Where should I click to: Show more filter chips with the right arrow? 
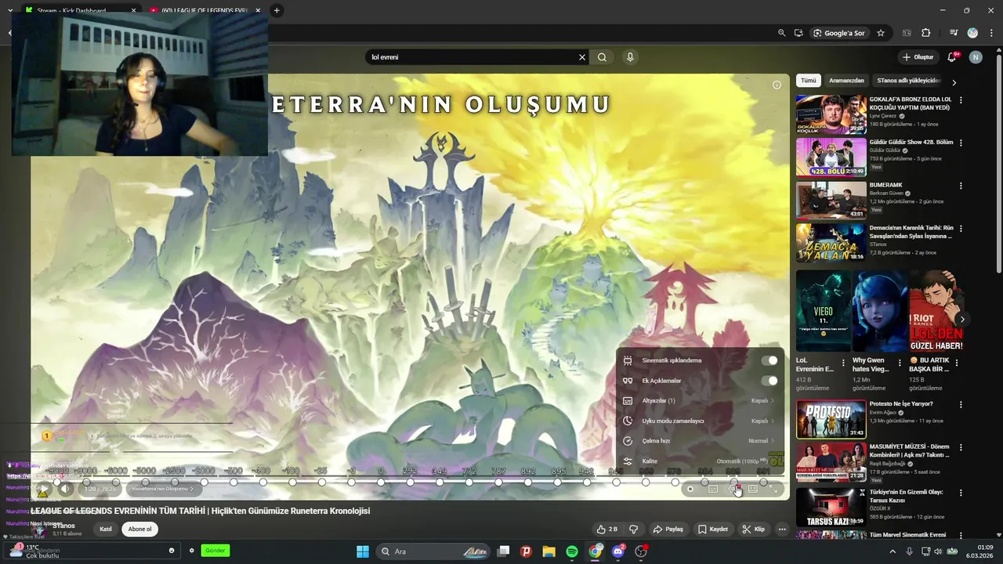[954, 81]
